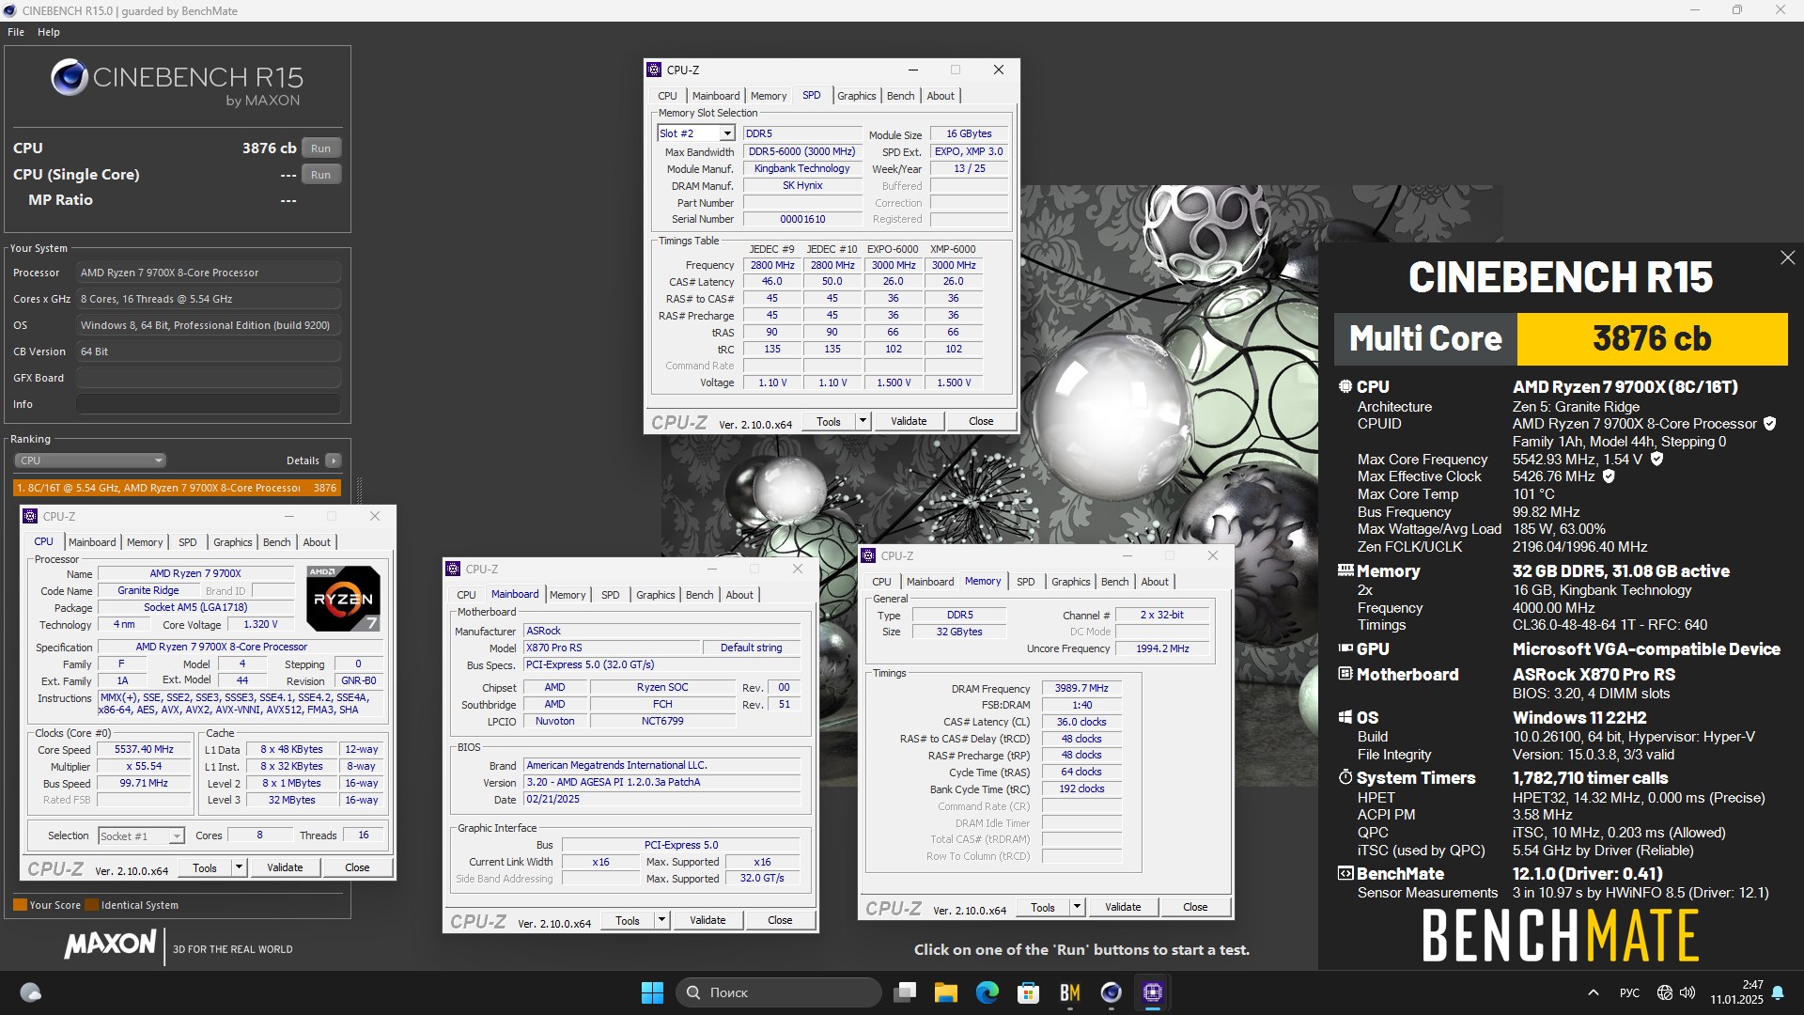Open clock and calendar 2:47
Viewport: 1804px width, 1015px height.
(1736, 992)
